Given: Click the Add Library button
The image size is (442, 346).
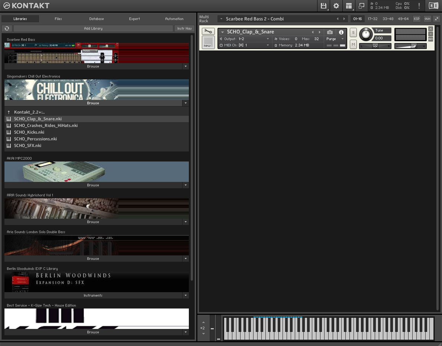Looking at the screenshot, I should coord(93,29).
